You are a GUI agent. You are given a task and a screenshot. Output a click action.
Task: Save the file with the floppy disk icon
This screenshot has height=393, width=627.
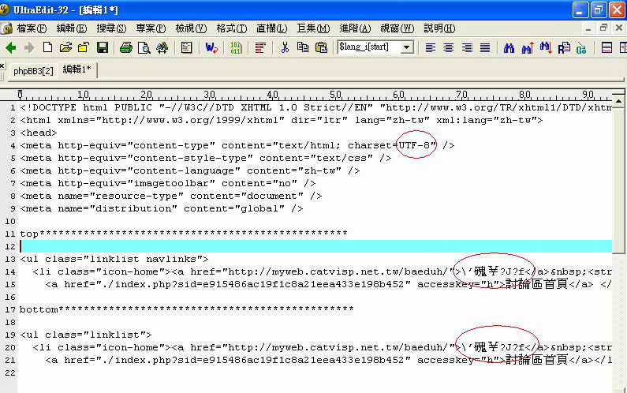click(x=103, y=48)
